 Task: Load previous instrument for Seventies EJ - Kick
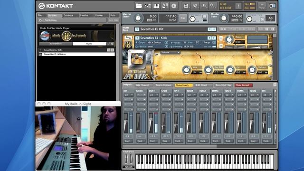pos(209,38)
